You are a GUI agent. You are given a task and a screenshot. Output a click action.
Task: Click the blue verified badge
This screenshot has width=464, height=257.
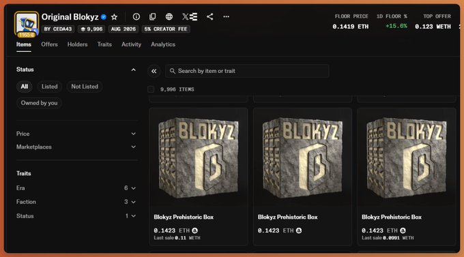[104, 17]
